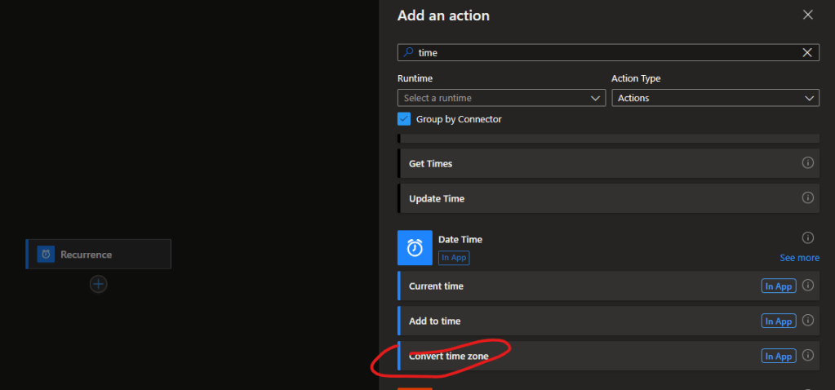Uncheck the Group by Connector checkbox
Image resolution: width=835 pixels, height=390 pixels.
(404, 119)
